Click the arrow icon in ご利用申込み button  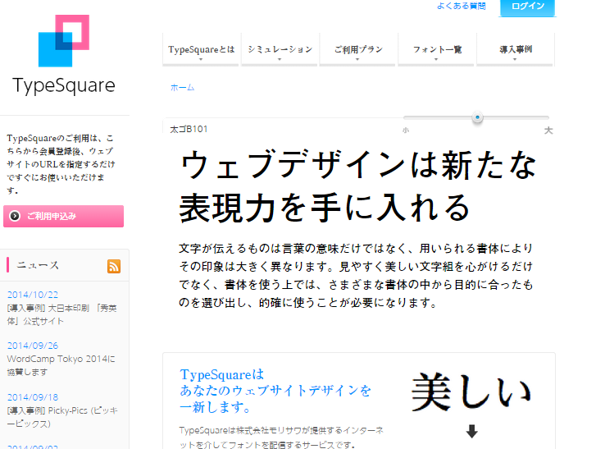point(15,216)
